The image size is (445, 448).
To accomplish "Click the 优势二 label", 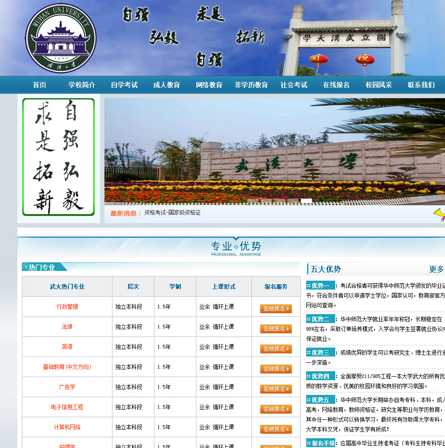I will [x=320, y=319].
